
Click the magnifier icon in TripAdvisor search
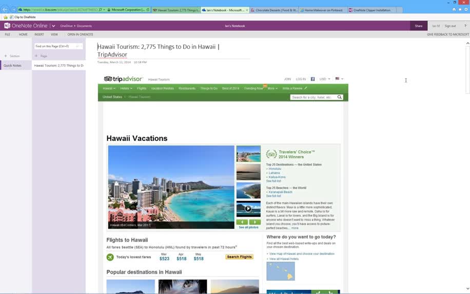pyautogui.click(x=339, y=97)
